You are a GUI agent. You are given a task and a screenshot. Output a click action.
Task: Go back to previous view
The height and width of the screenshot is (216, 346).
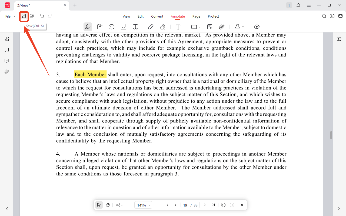(x=223, y=205)
